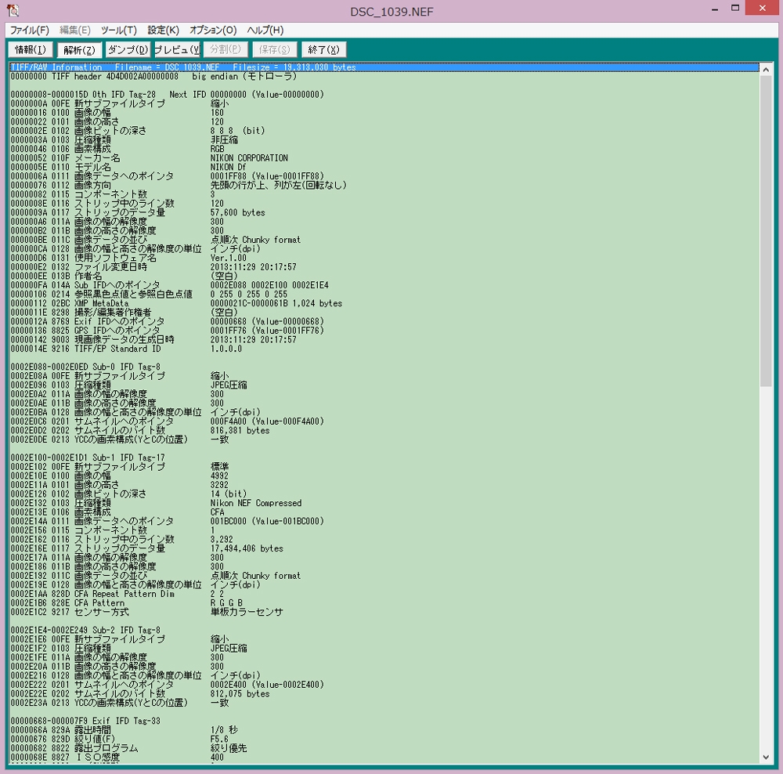Select the CFA Pattern R G G B row
Image resolution: width=783 pixels, height=774 pixels.
(x=384, y=602)
